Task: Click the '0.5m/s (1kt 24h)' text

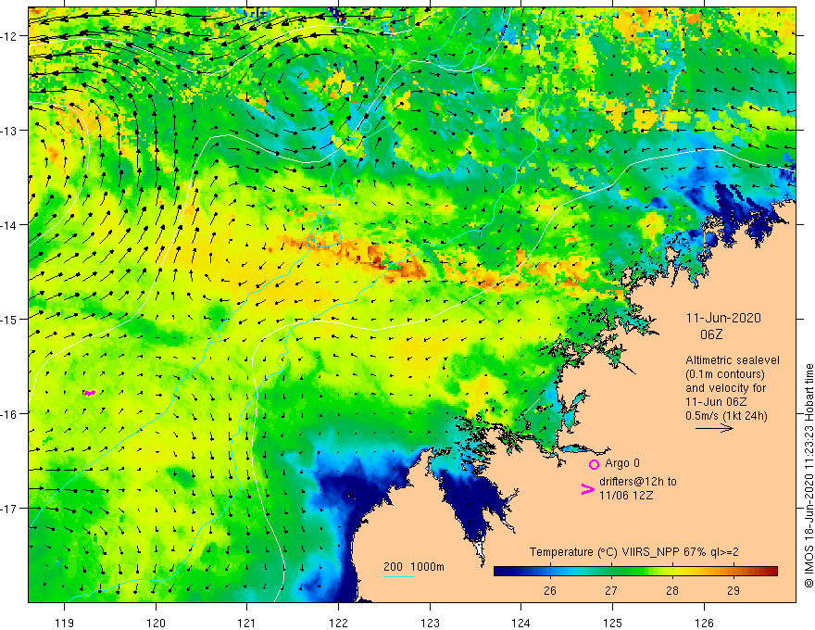Action: [x=726, y=416]
